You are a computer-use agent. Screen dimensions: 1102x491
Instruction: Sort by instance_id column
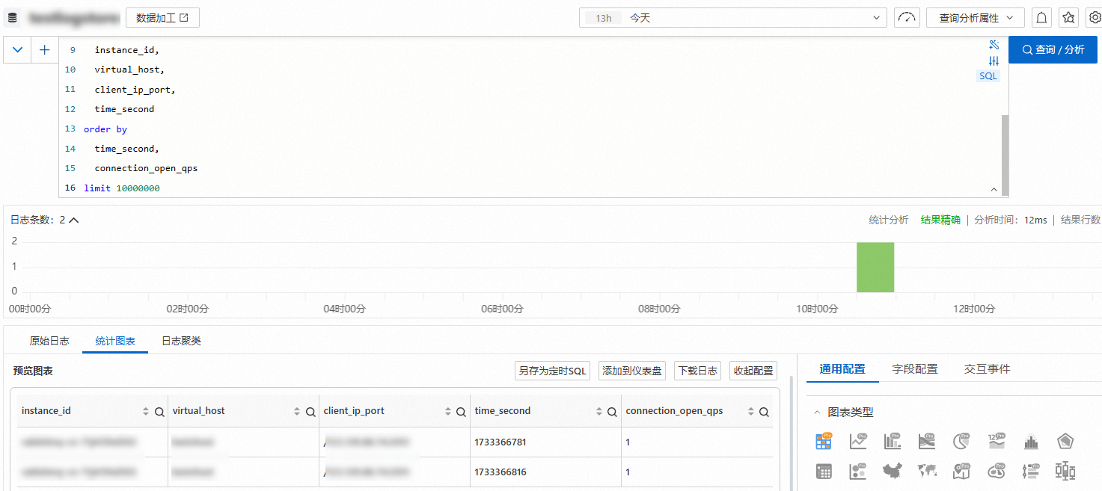[x=146, y=412]
